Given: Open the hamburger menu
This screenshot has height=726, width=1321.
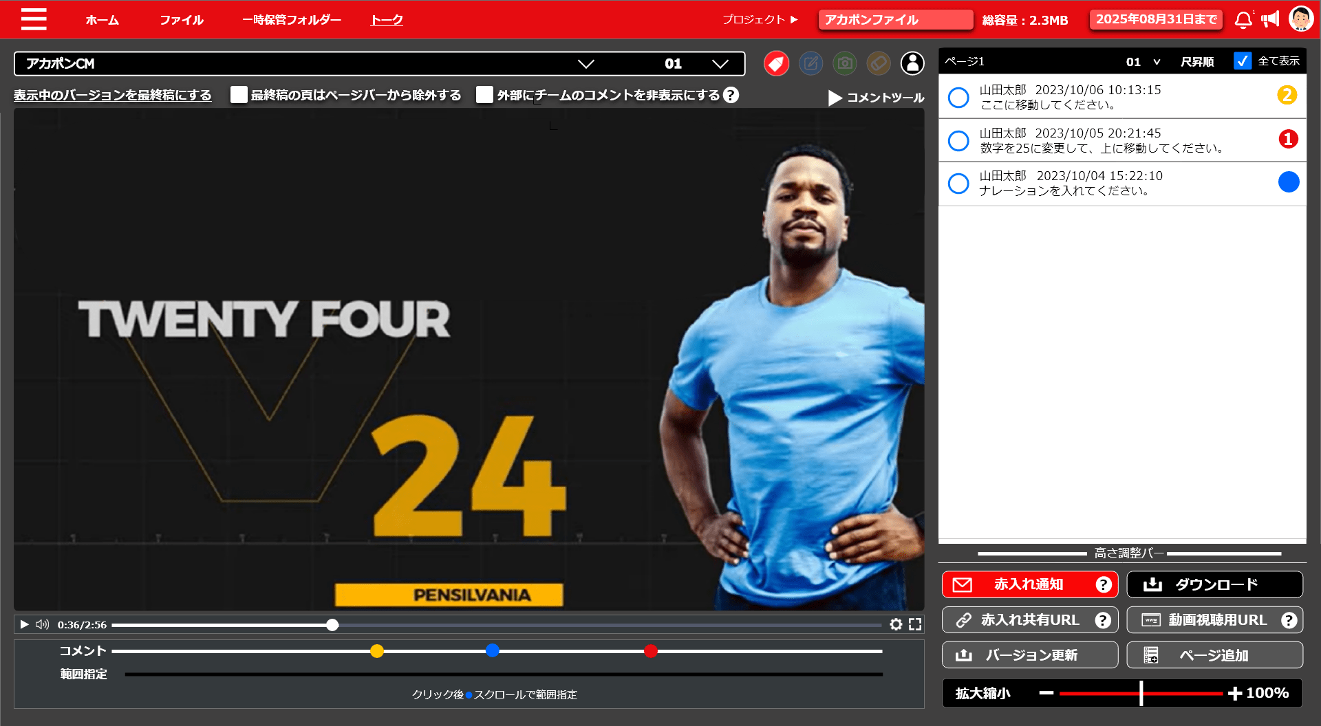Looking at the screenshot, I should pos(34,19).
